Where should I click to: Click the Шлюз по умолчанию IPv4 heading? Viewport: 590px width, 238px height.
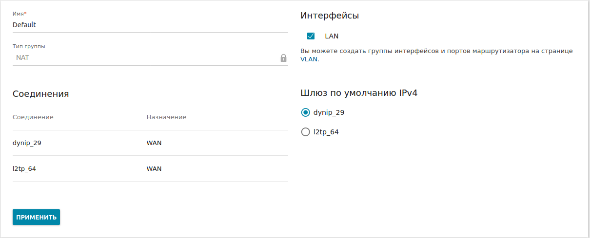pyautogui.click(x=359, y=93)
